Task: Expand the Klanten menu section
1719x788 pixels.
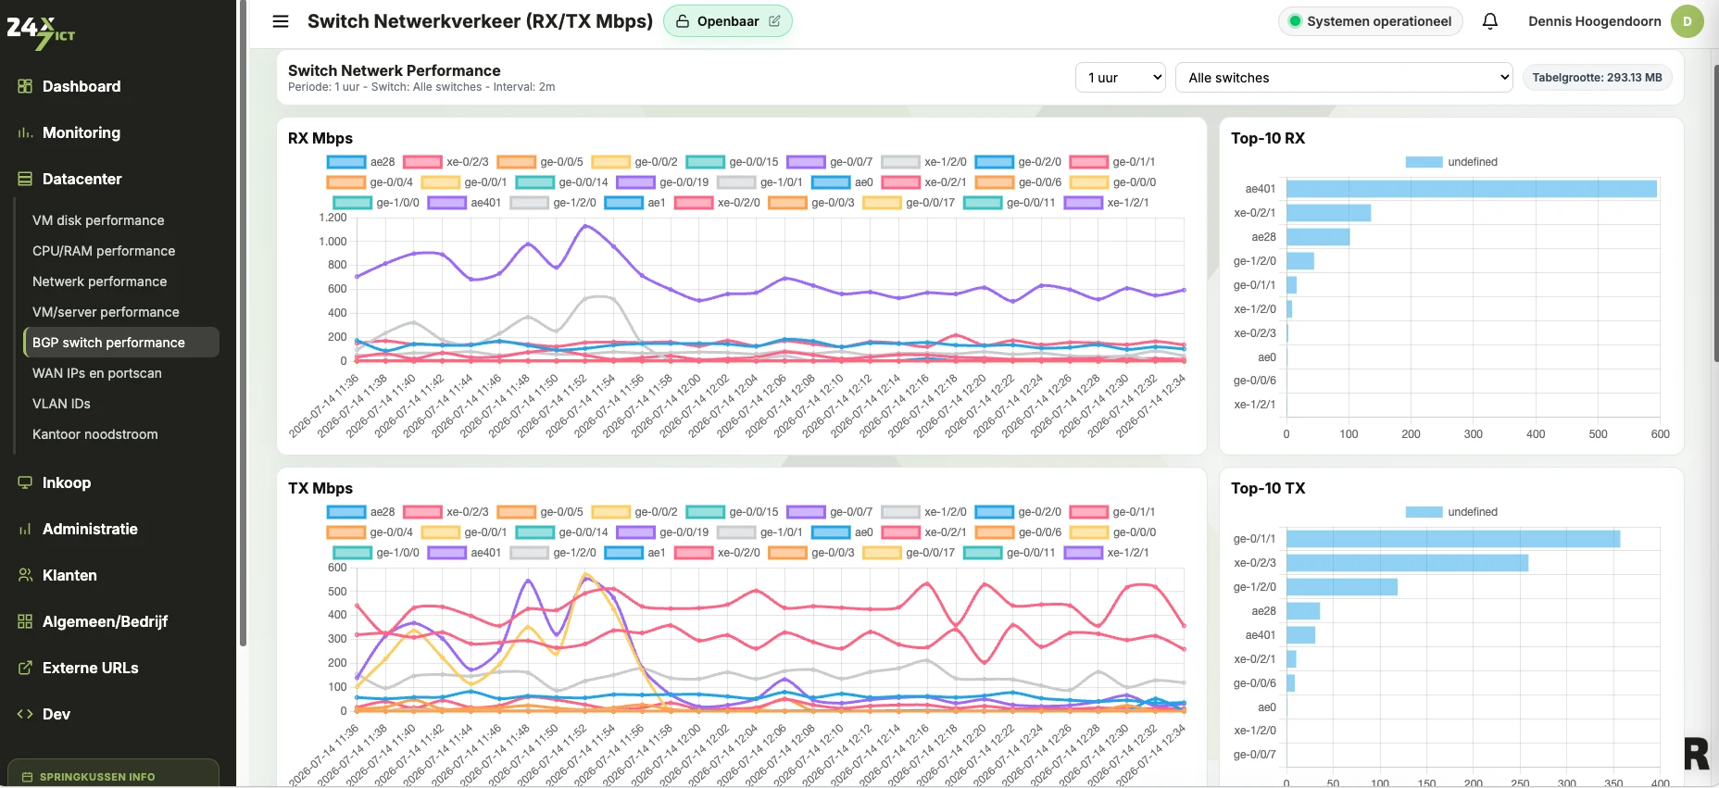Action: tap(69, 575)
